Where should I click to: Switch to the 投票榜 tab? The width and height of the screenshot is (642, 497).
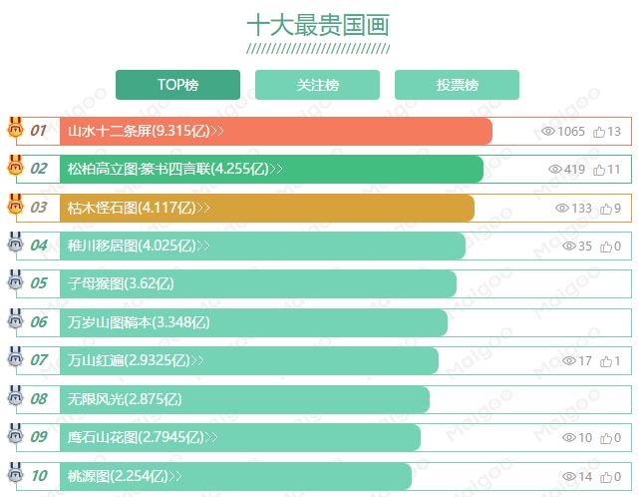pyautogui.click(x=457, y=85)
